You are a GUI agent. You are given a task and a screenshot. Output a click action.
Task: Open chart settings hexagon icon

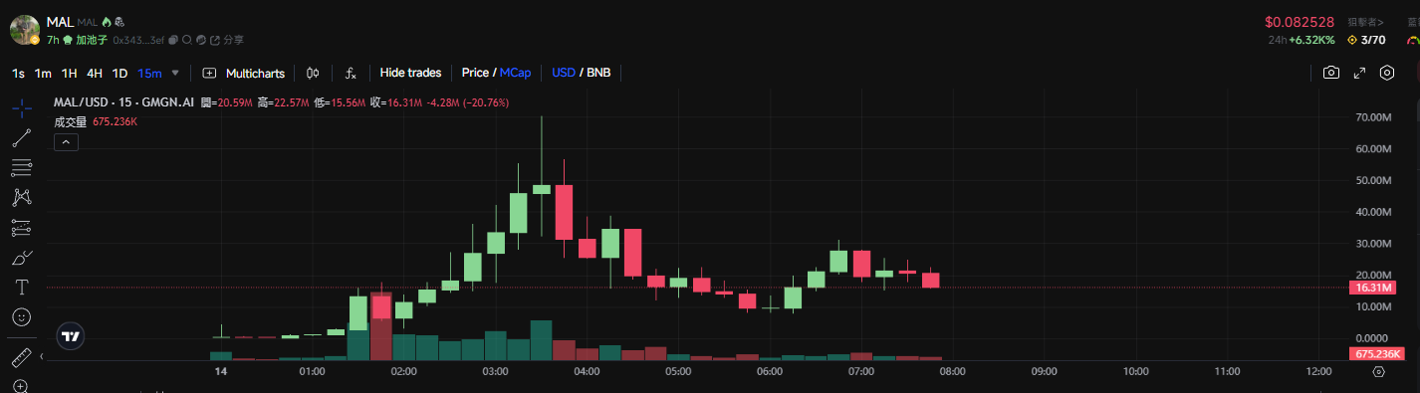pyautogui.click(x=1387, y=73)
